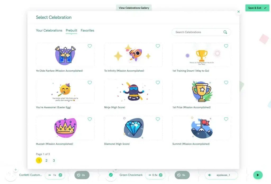The image size is (271, 184).
Task: Play the celebration preview button
Action: (258, 175)
